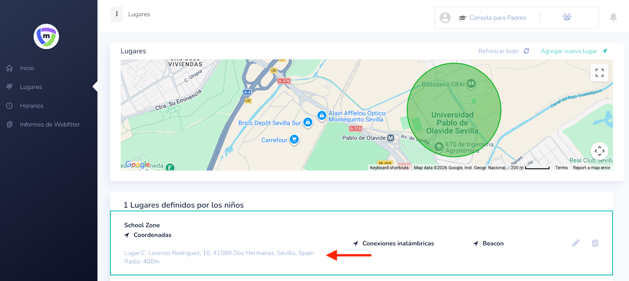Click the Refrescar todo refresh link
Viewport: 629px width, 281px height.
(x=503, y=51)
